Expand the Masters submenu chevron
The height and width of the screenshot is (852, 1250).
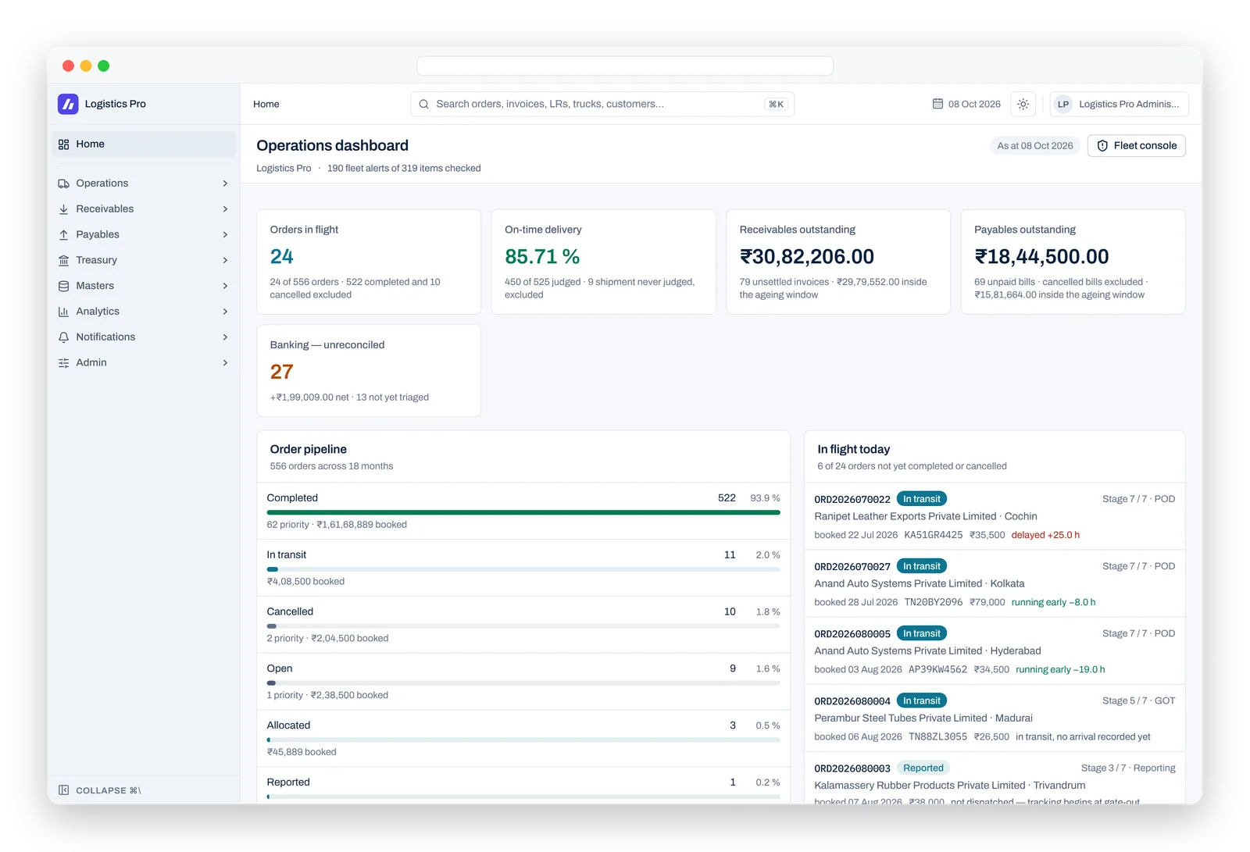coord(225,286)
